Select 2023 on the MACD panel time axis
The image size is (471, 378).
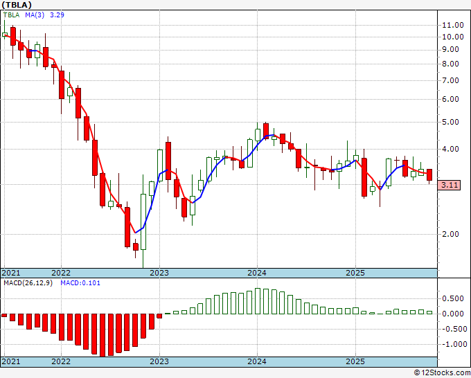[x=159, y=361]
